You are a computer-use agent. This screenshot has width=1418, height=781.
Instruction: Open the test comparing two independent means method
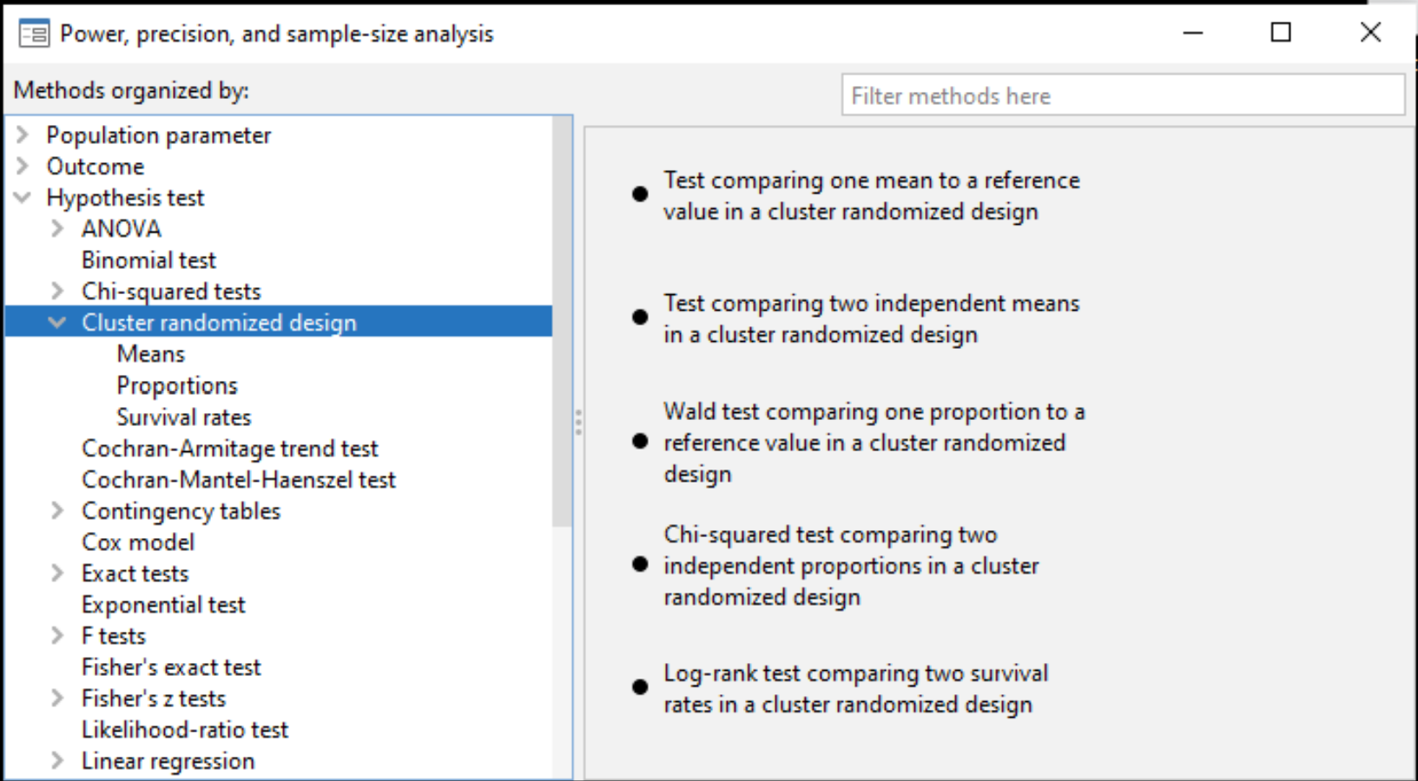click(x=871, y=318)
